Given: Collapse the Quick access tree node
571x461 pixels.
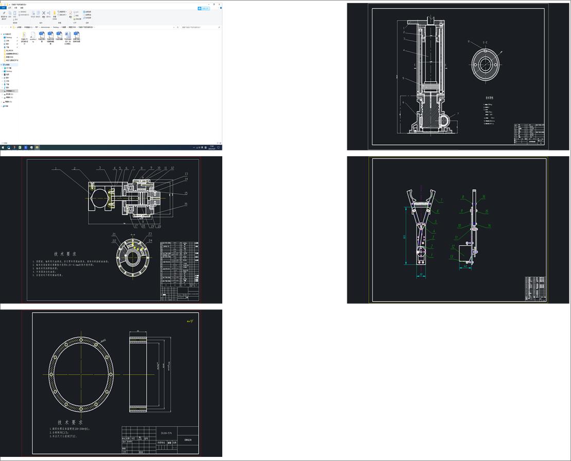Looking at the screenshot, I should tap(1, 34).
